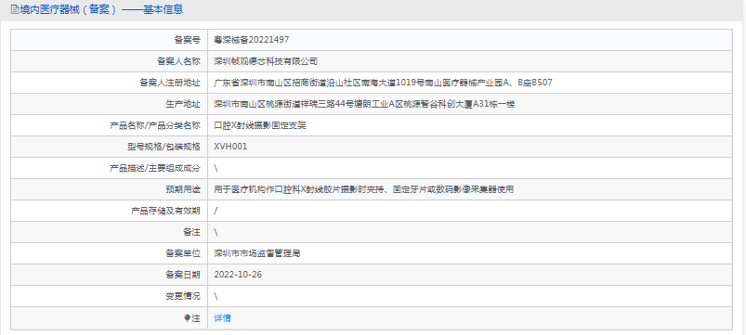Select the registered address starting with 广东省深圳市
746x335 pixels.
pyautogui.click(x=383, y=83)
